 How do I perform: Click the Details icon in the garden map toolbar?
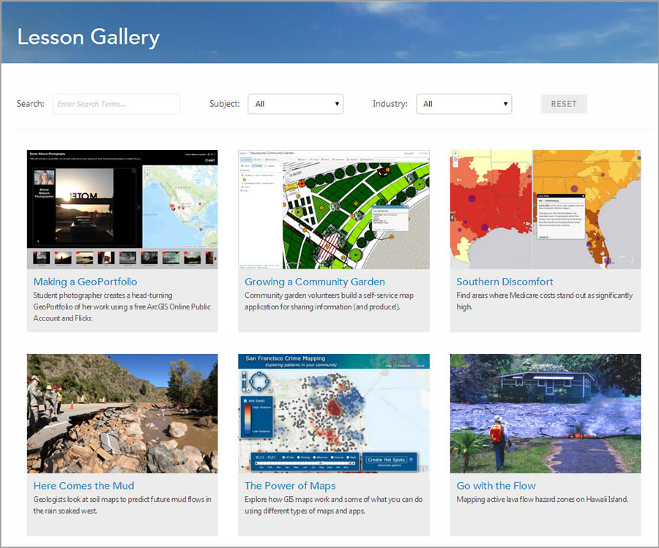(x=245, y=158)
